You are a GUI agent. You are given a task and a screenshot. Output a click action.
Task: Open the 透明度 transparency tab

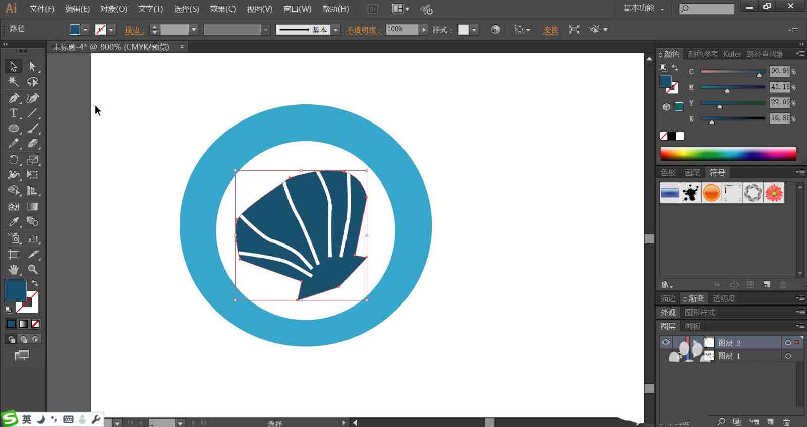(x=724, y=298)
